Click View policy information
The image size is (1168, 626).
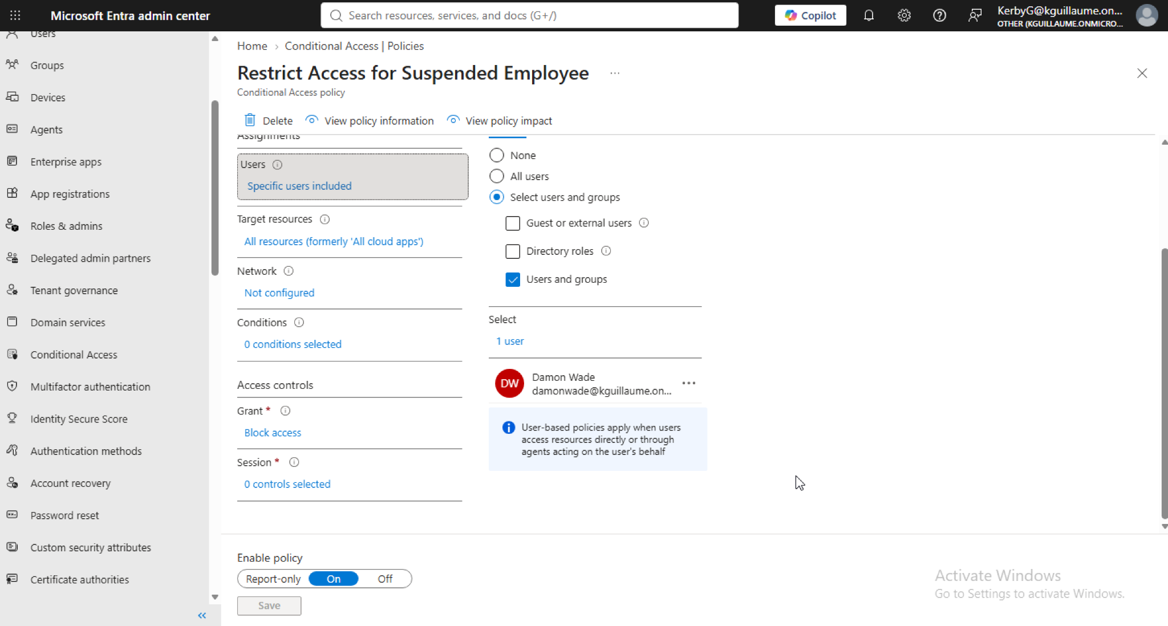tap(370, 120)
